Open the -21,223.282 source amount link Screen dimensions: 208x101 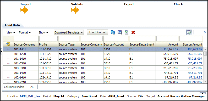tap(194, 68)
